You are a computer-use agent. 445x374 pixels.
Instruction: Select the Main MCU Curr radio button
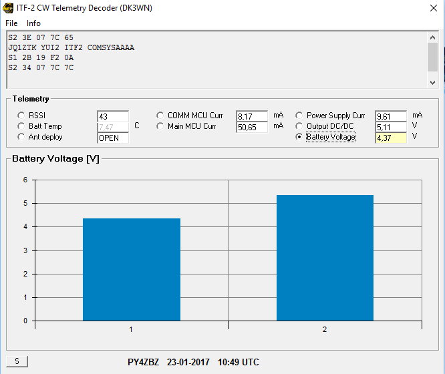click(160, 126)
